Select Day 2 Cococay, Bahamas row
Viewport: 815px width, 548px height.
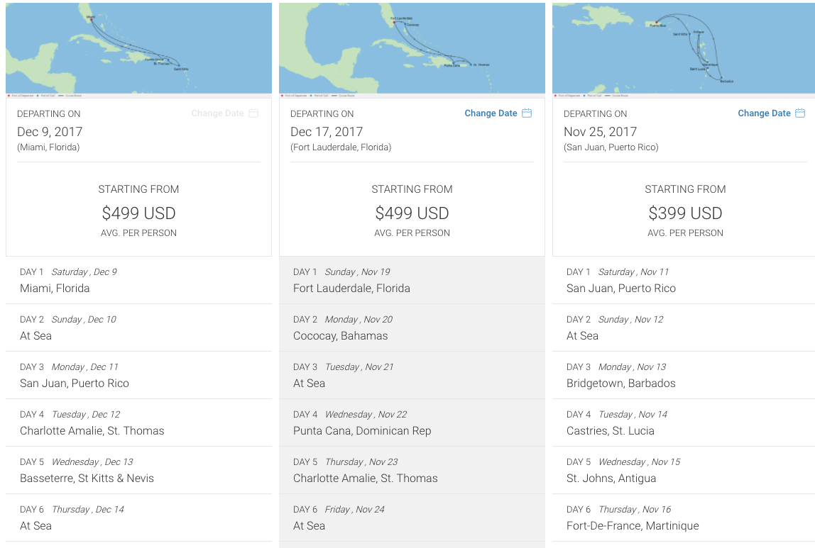tap(412, 328)
